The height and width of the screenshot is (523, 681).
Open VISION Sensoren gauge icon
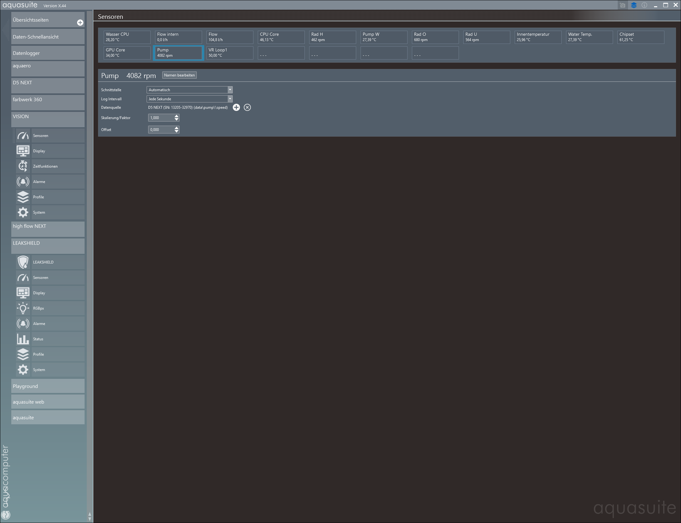click(x=23, y=136)
